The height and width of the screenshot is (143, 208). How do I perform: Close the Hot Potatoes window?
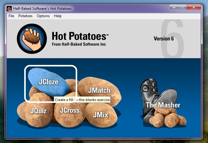pos(194,7)
